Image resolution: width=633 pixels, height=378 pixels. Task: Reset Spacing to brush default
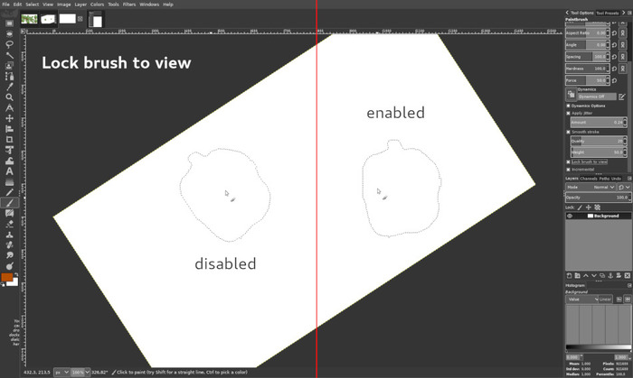pos(614,57)
